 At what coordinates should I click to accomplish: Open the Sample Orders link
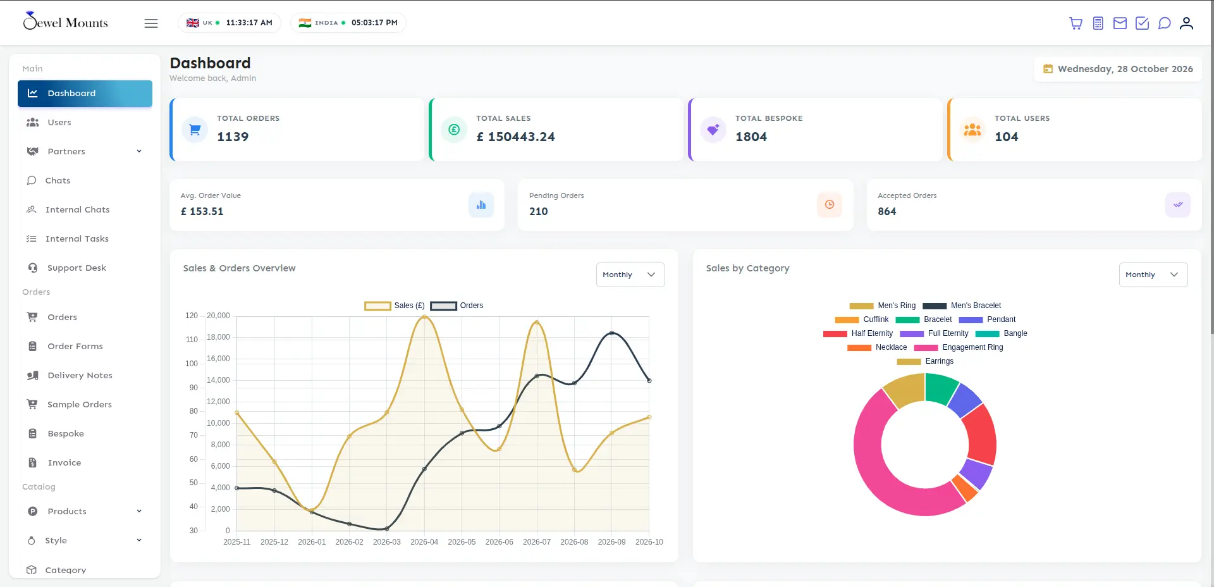coord(85,404)
